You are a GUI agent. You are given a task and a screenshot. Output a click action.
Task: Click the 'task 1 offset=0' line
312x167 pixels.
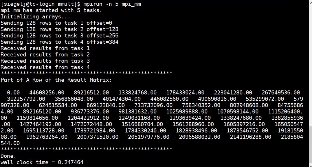pos(56,23)
